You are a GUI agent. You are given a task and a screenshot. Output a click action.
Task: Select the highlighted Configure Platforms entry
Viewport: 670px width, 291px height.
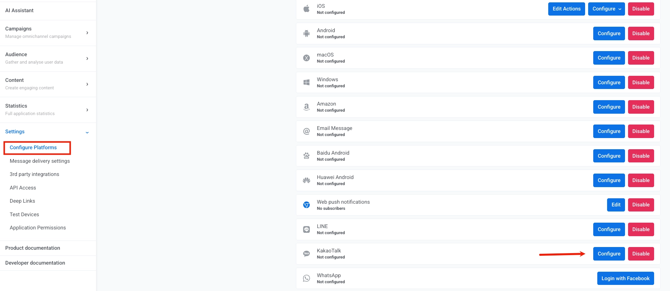tap(33, 147)
